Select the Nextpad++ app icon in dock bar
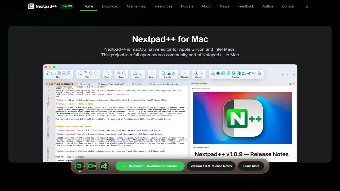The width and height of the screenshot is (340, 191). pos(80,166)
